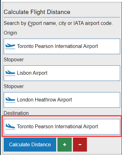122x155 pixels.
Task: Click the plane icon beside London Heathrow Airport
Action: coord(10,100)
